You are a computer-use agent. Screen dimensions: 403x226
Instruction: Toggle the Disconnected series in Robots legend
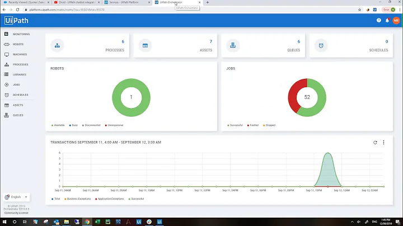(x=91, y=125)
